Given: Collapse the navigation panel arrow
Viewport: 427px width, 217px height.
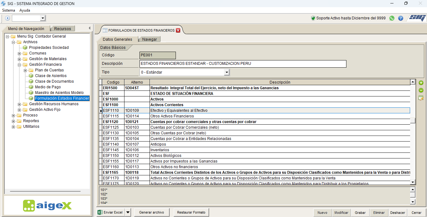Looking at the screenshot, I should pyautogui.click(x=89, y=28).
